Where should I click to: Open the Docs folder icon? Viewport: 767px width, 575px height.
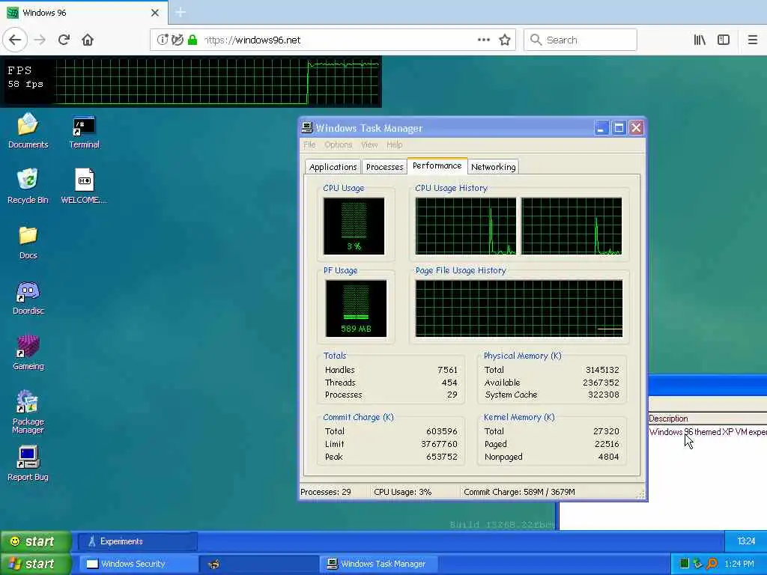click(28, 242)
